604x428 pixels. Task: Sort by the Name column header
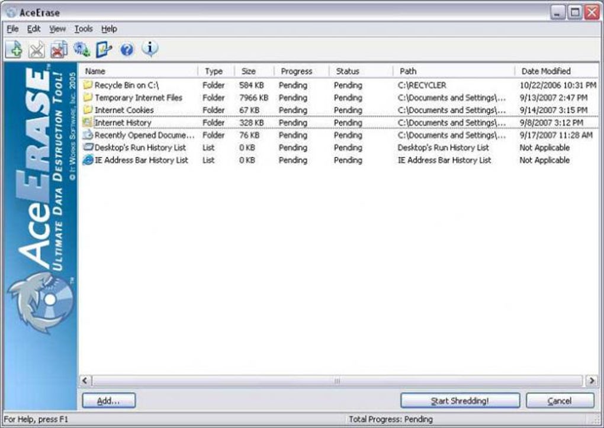click(139, 71)
